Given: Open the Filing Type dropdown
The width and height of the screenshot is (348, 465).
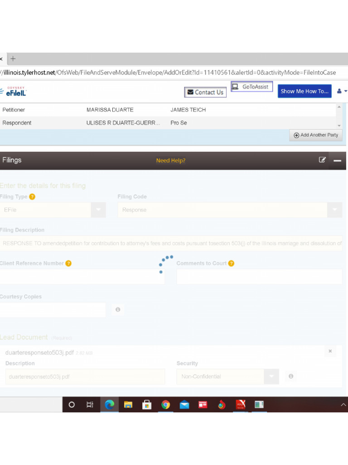Looking at the screenshot, I should (x=98, y=210).
